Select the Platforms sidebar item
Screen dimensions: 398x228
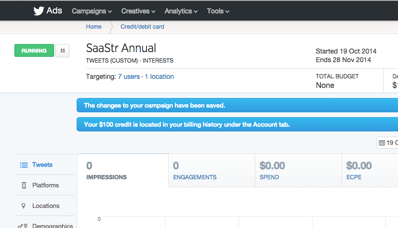[x=45, y=185]
